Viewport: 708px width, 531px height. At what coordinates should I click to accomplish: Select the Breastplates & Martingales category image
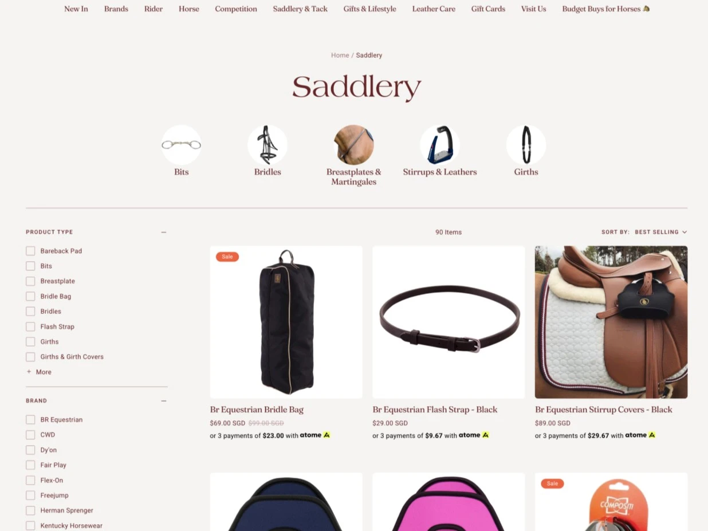(354, 145)
